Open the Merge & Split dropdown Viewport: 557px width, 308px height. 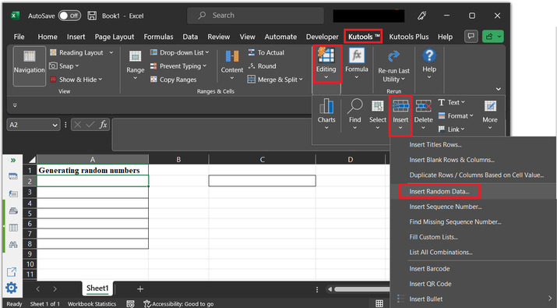click(275, 80)
